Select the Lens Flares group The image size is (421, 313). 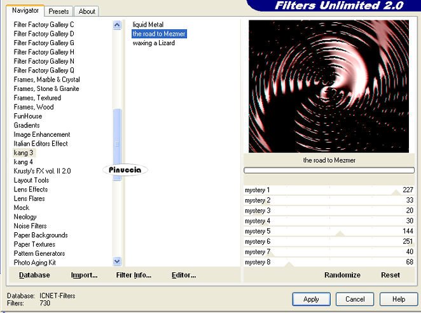coord(29,198)
